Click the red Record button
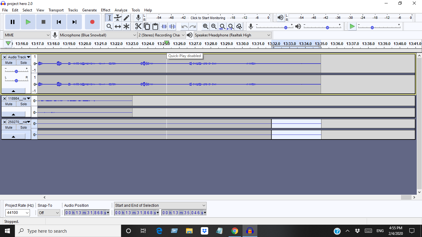Screen dimensions: 422x237 pos(92,22)
